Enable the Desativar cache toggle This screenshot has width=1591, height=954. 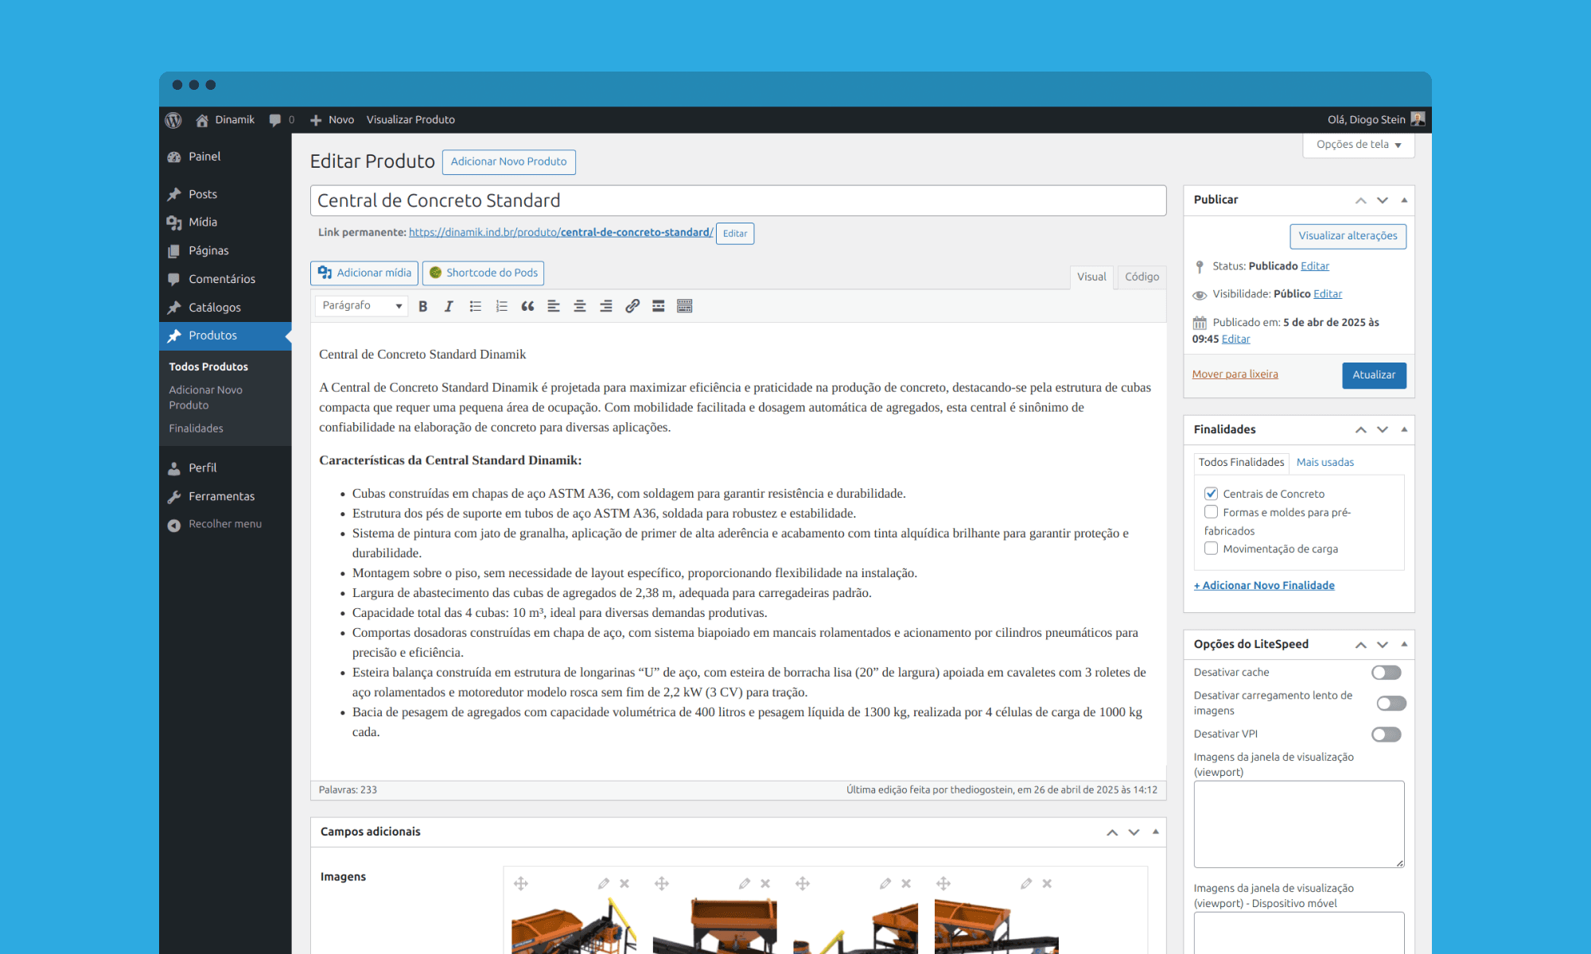[1386, 673]
